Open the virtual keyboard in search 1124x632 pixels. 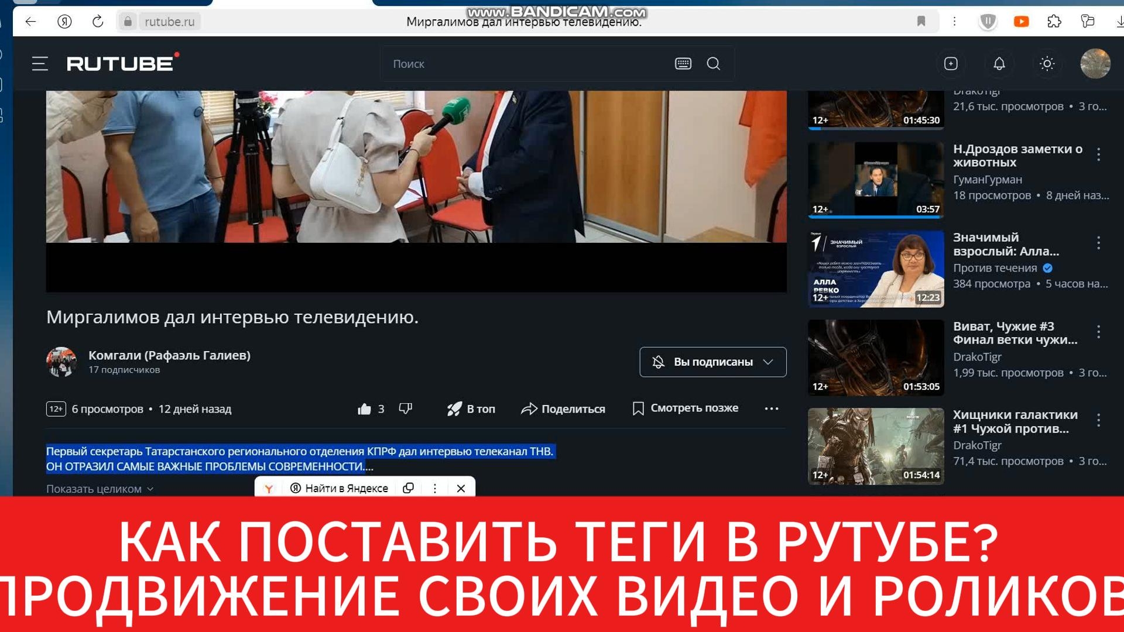click(683, 63)
